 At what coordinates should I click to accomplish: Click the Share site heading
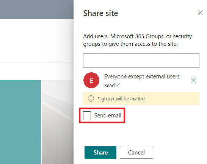[100, 13]
